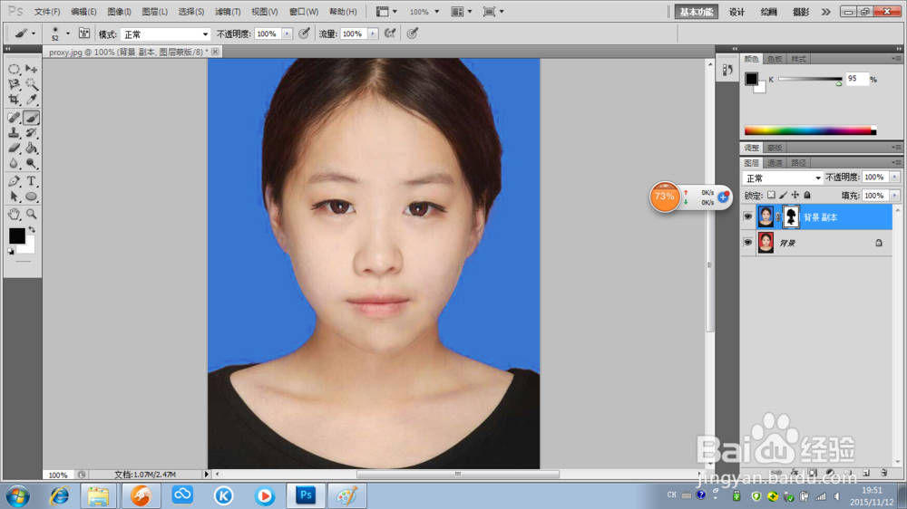
Task: Open the 文件(F) menu
Action: (47, 12)
